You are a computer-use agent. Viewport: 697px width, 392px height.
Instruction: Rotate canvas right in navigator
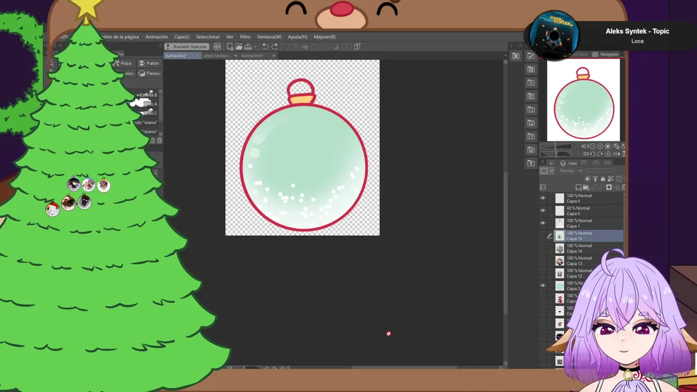click(x=600, y=154)
